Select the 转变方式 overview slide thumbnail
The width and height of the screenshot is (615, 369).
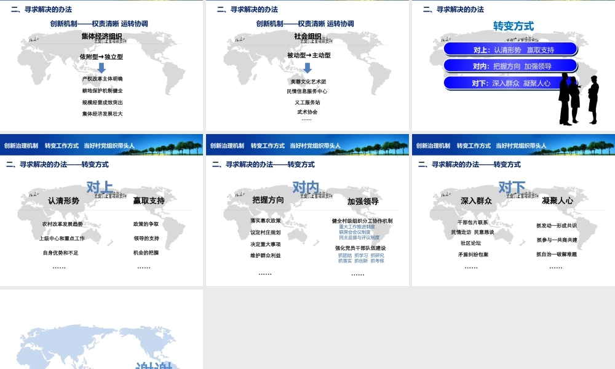(514, 65)
